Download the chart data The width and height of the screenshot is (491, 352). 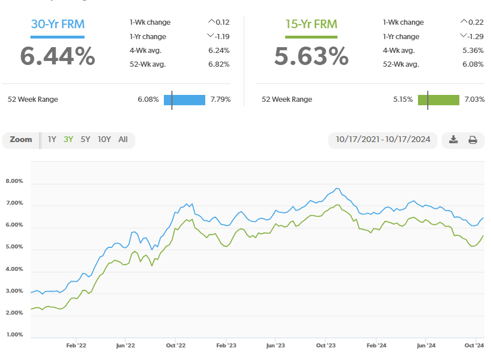[453, 139]
